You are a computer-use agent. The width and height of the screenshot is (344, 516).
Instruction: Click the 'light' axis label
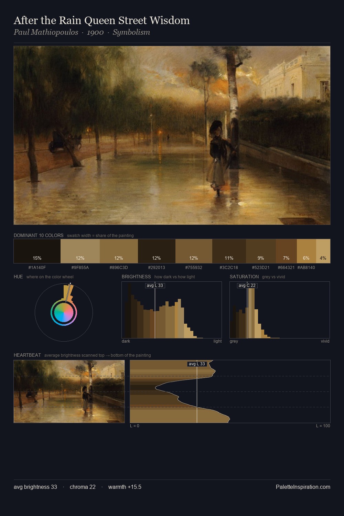click(217, 341)
